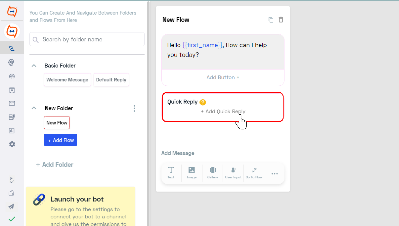
Task: Click the green checkmark icon
Action: pyautogui.click(x=12, y=219)
